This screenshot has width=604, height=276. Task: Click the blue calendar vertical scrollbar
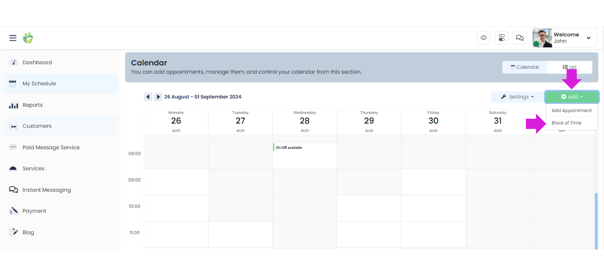click(596, 221)
